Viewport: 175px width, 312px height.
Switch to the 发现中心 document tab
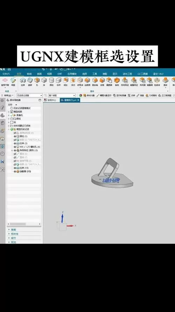tap(50, 100)
